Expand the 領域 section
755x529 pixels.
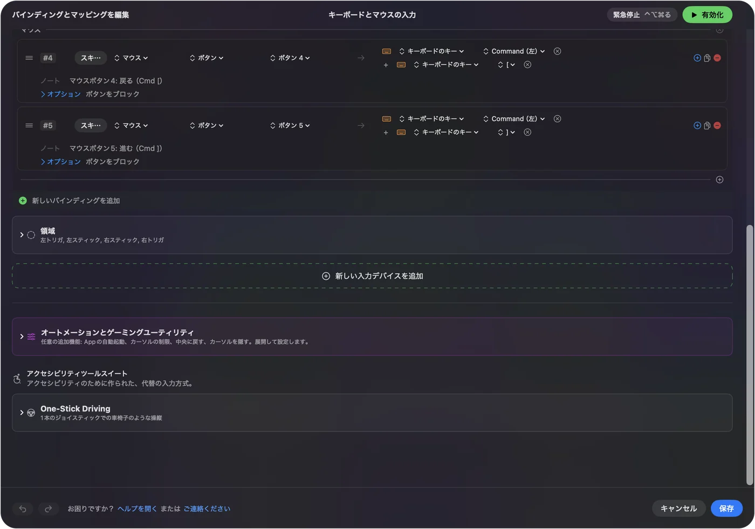click(22, 235)
